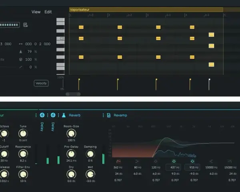Click the Room-Size knob
The width and height of the screenshot is (240, 192).
pyautogui.click(x=71, y=134)
